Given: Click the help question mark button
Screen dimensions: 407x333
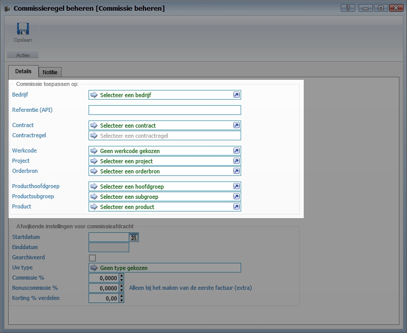Looking at the screenshot, I should click(348, 8).
